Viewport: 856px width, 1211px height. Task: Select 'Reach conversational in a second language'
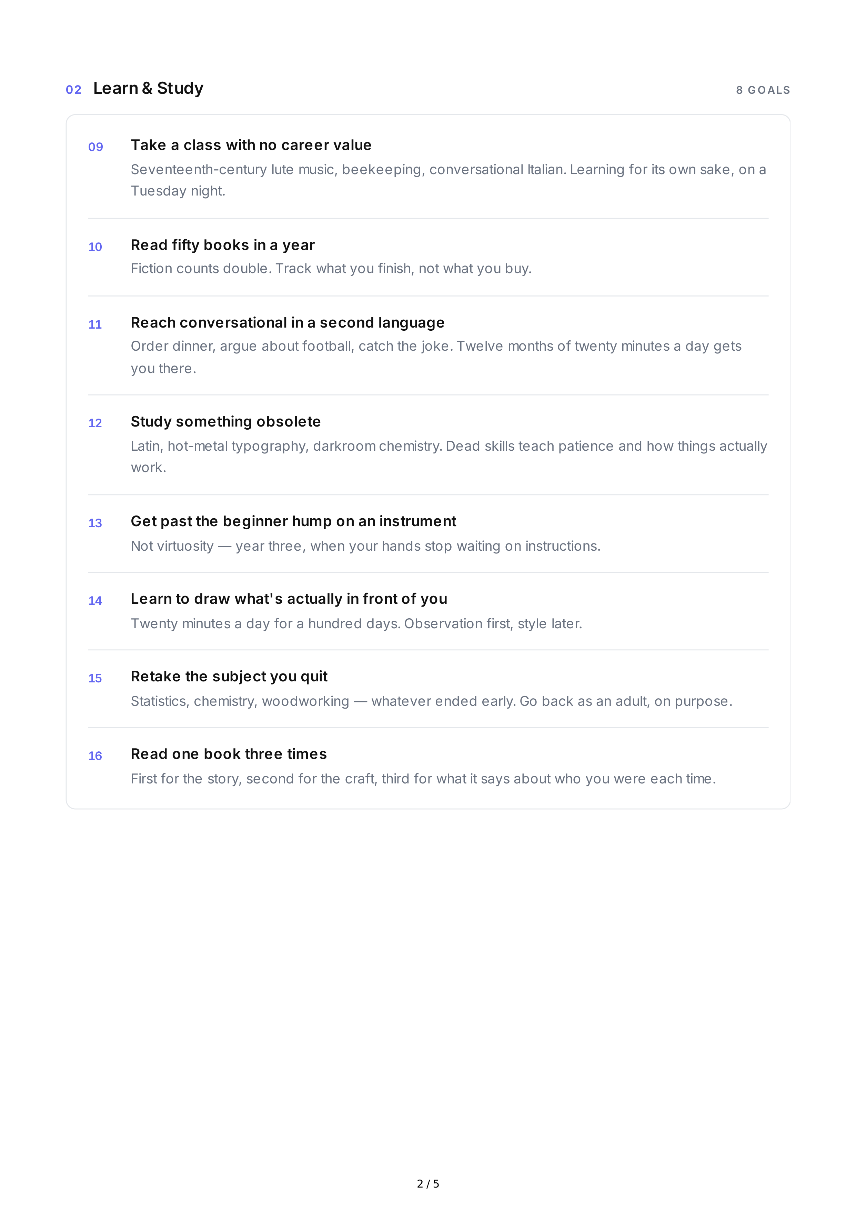click(x=288, y=323)
